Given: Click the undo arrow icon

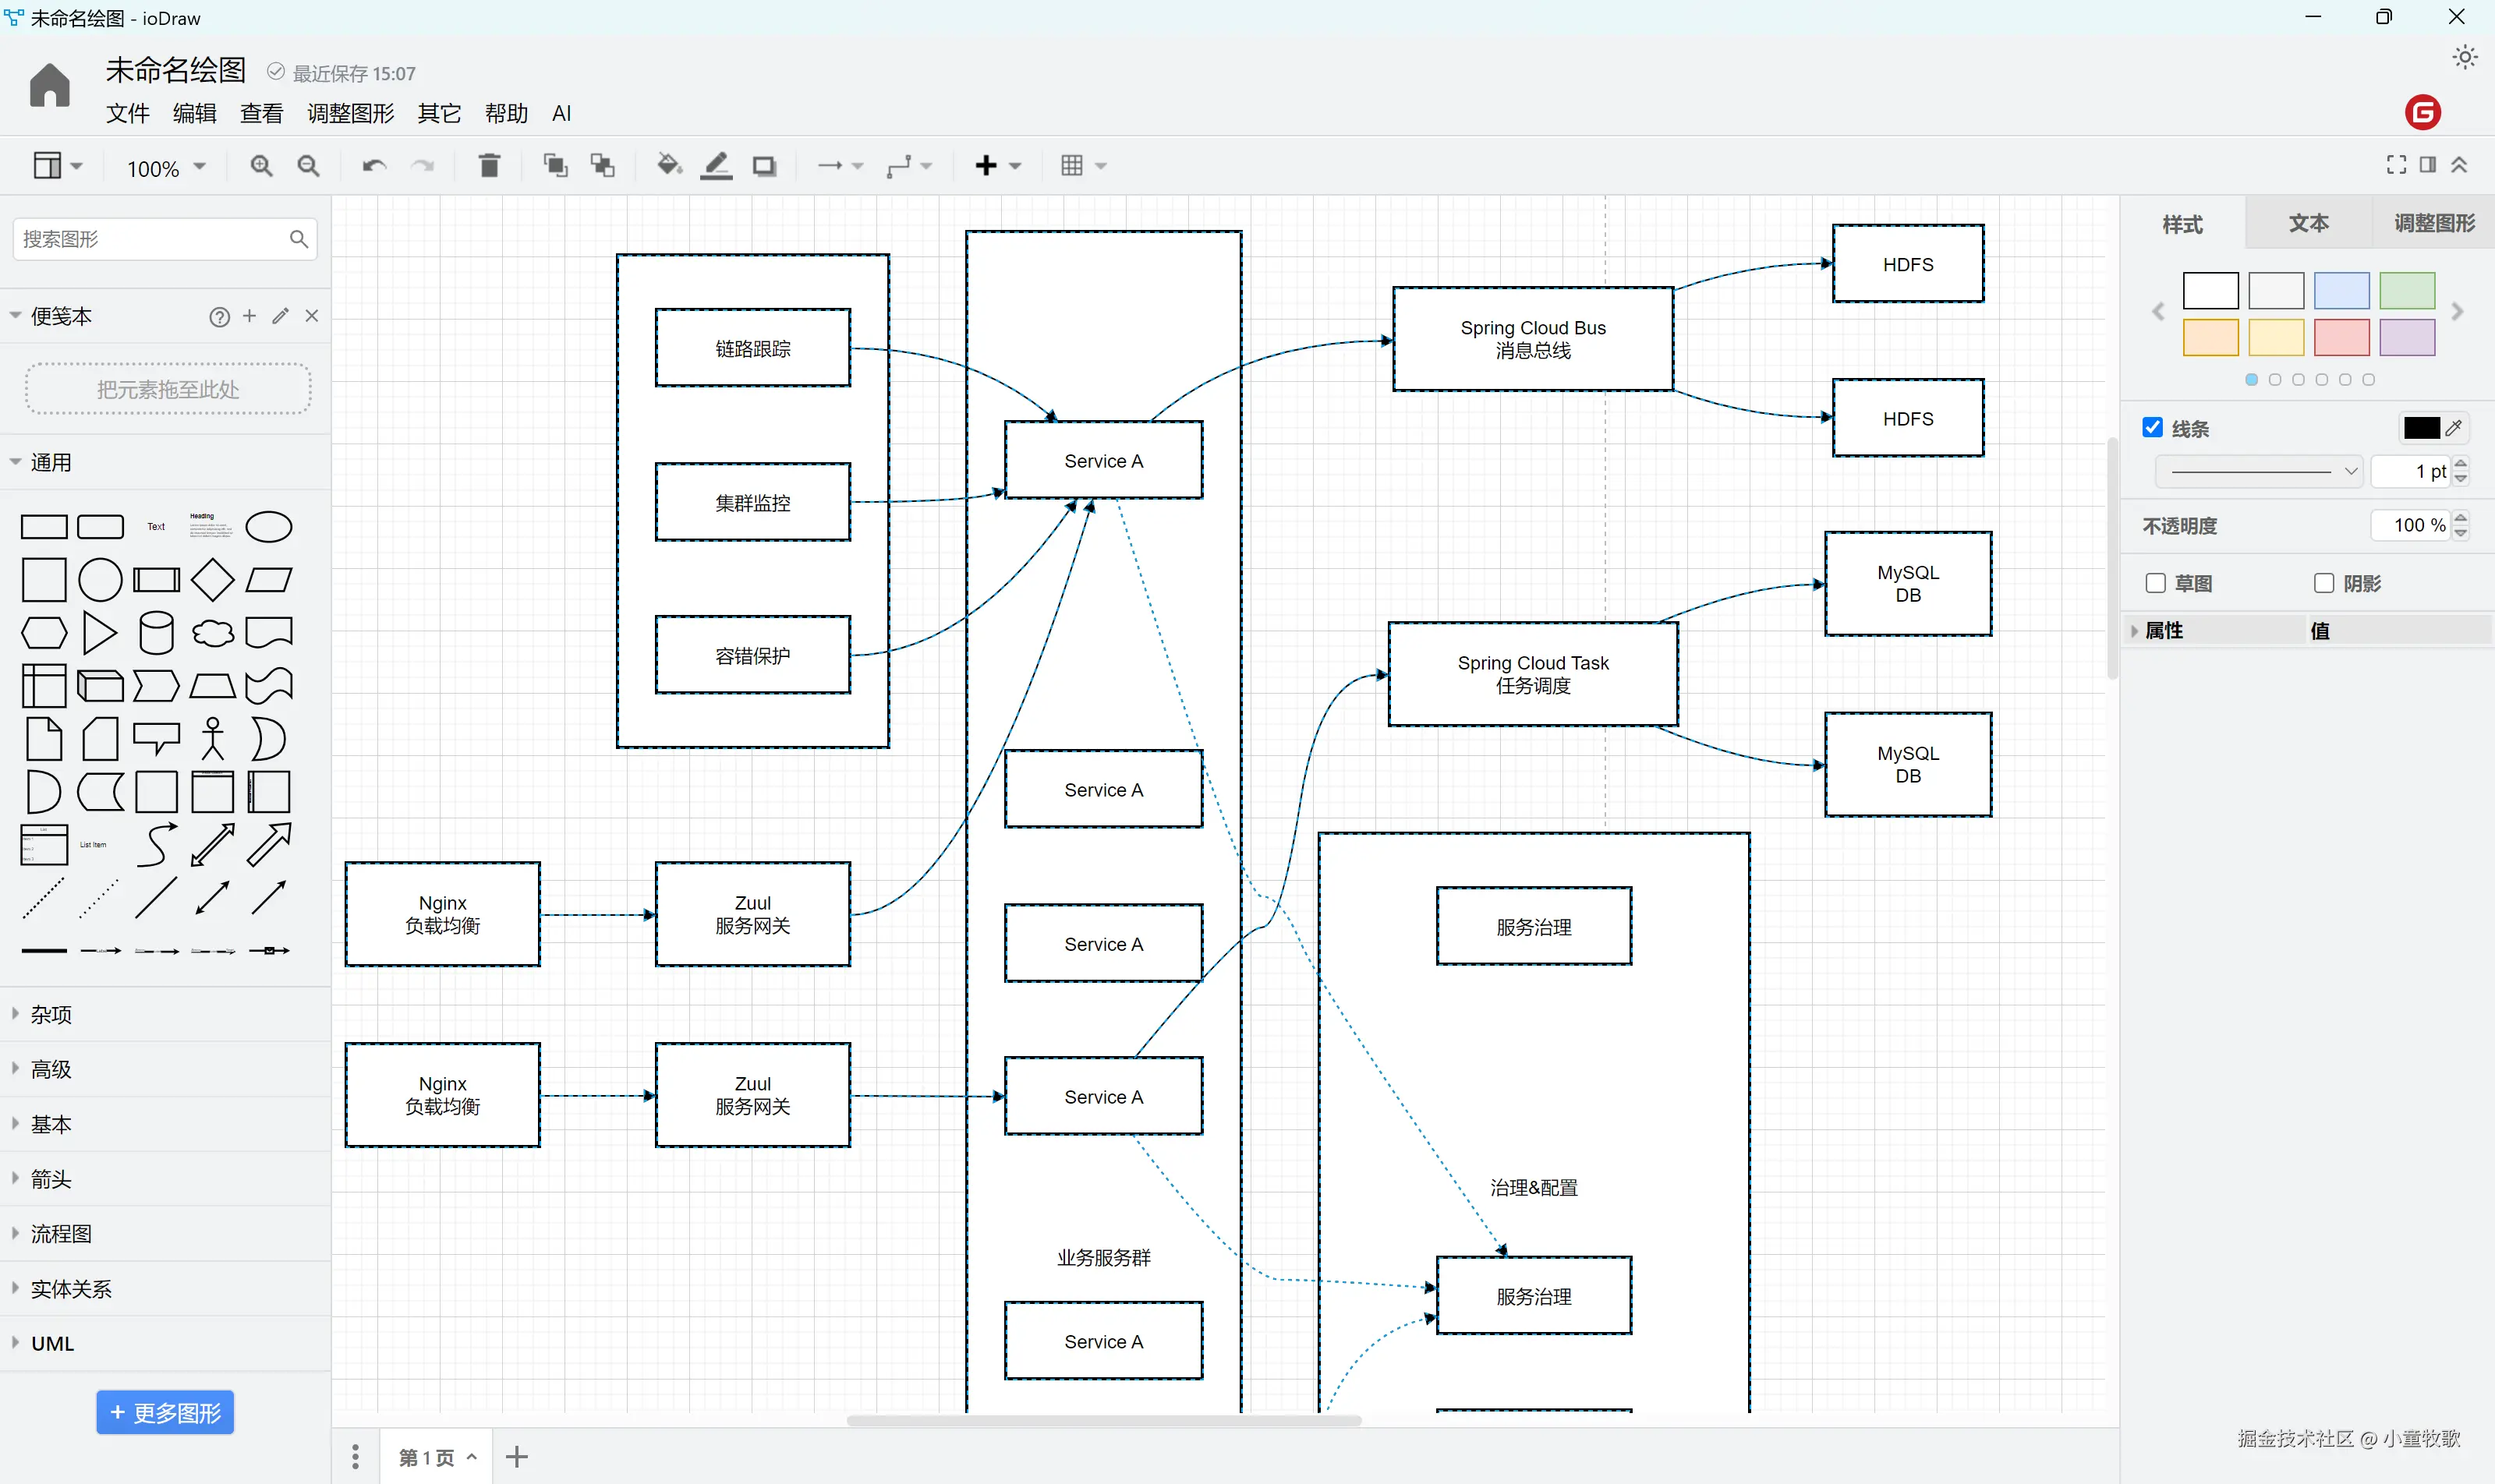Looking at the screenshot, I should point(374,166).
